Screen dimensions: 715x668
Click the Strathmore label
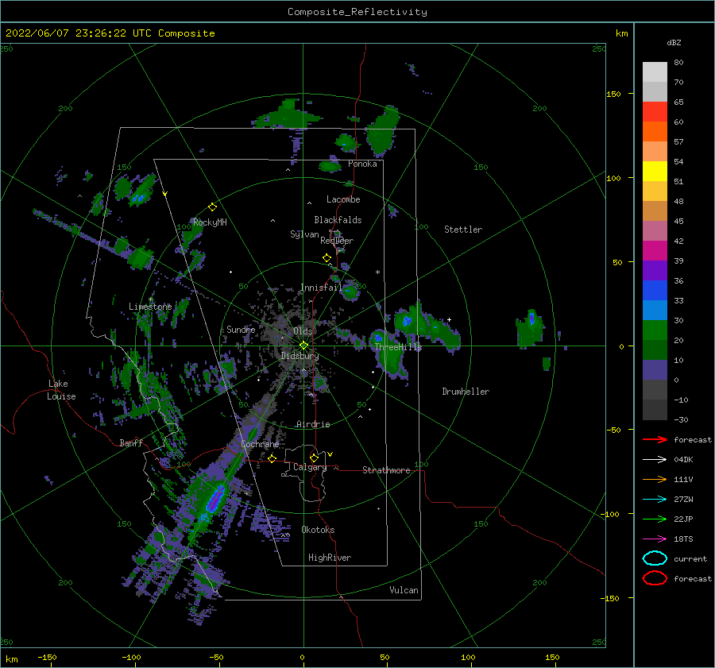[x=386, y=470]
